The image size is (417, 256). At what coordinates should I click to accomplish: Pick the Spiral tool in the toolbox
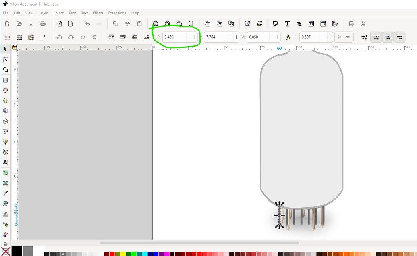5,121
